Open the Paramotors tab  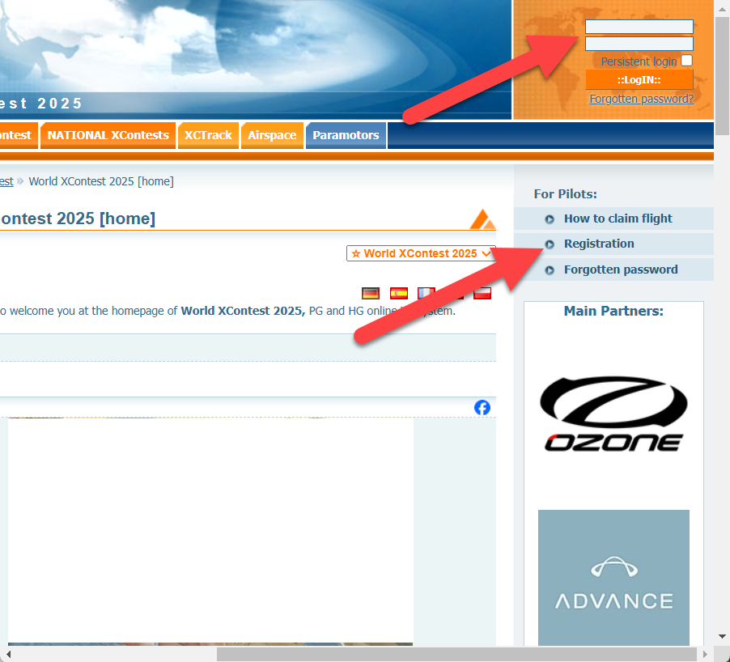346,135
